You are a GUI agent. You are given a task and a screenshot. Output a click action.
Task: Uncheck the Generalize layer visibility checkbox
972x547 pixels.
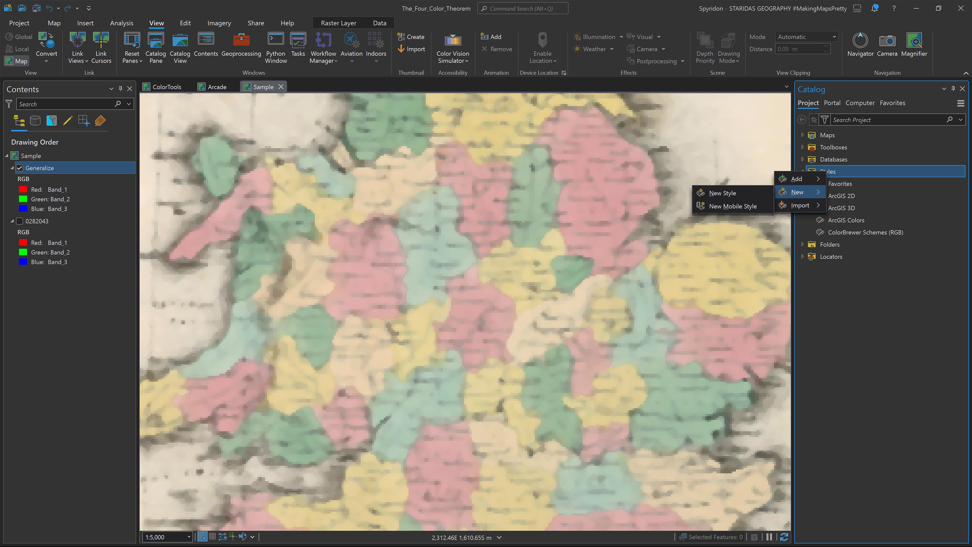(19, 168)
